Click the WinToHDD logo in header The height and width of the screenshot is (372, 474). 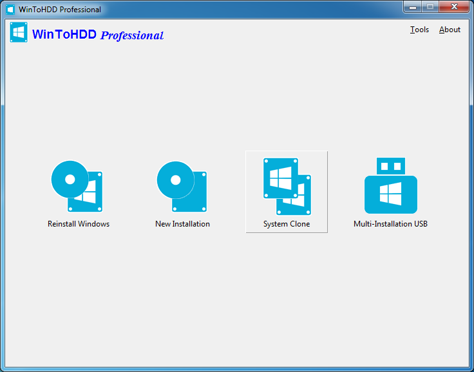point(19,32)
